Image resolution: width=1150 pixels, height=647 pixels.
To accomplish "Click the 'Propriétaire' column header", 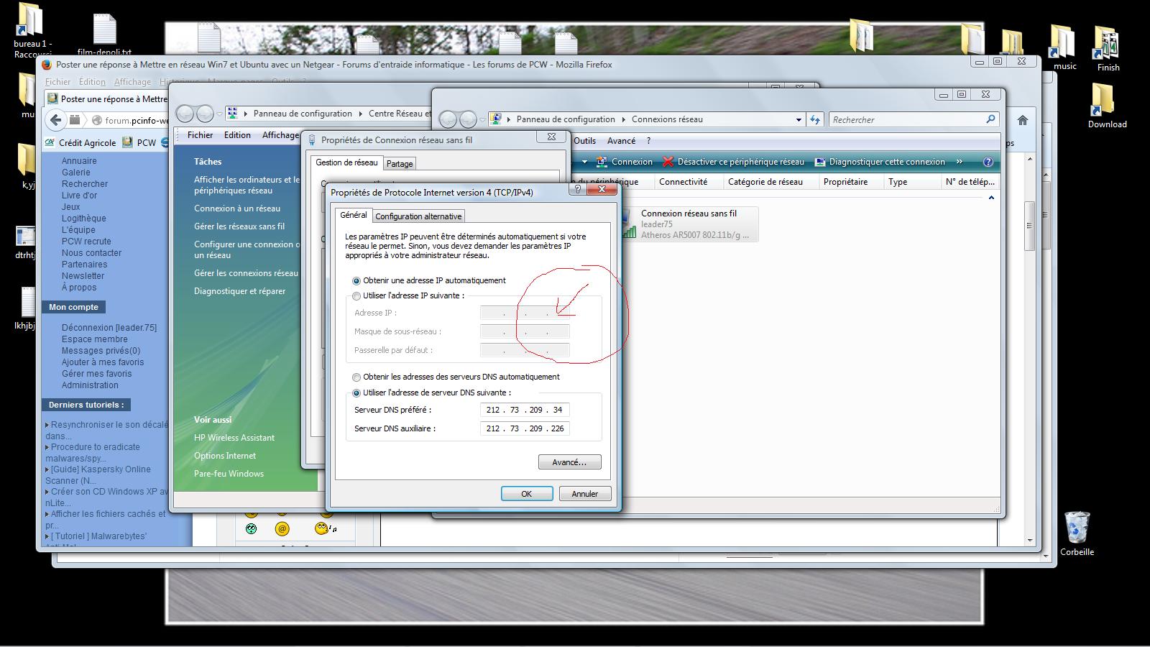I will (846, 182).
